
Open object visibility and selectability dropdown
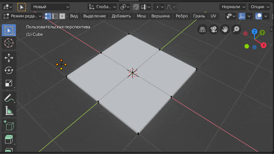[231, 16]
